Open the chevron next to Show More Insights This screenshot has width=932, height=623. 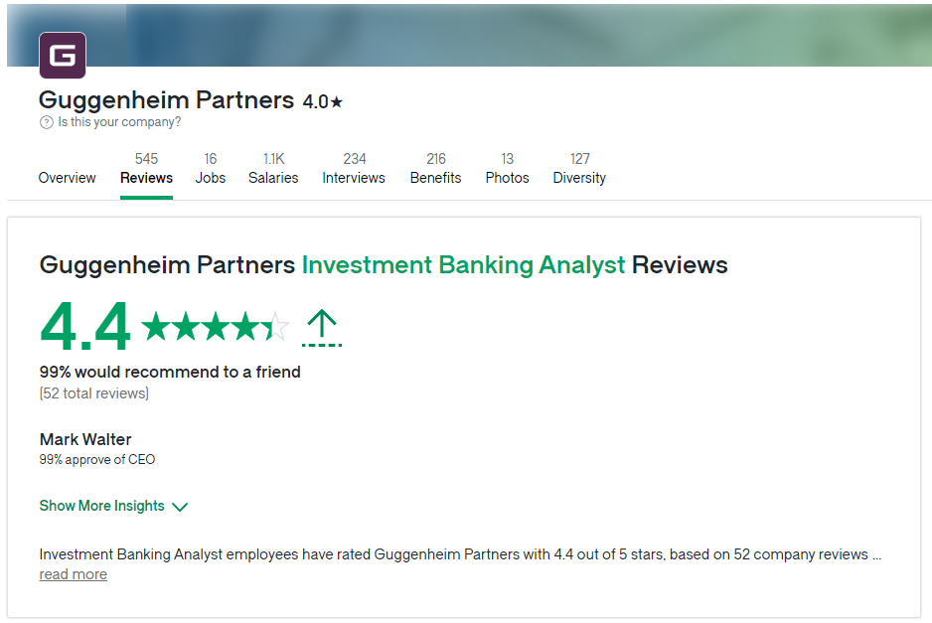[180, 507]
